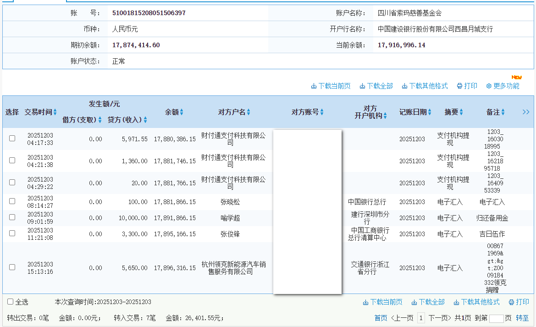The height and width of the screenshot is (327, 536).
Task: Sort the 贷方(收入) amount column
Action: 144,119
